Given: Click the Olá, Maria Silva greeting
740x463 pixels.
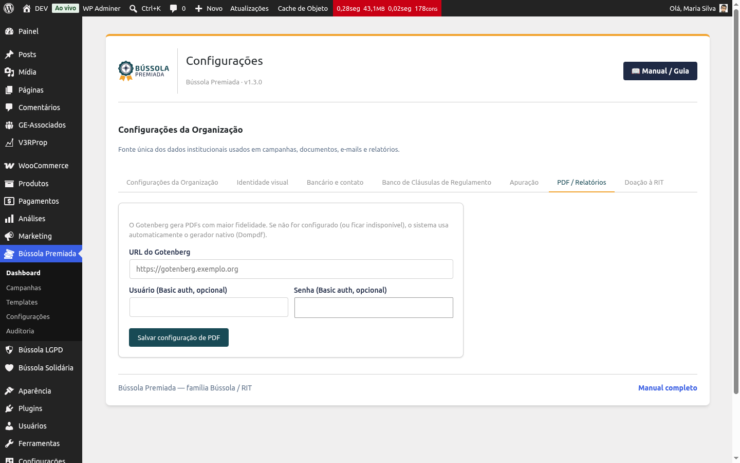Looking at the screenshot, I should pyautogui.click(x=693, y=8).
